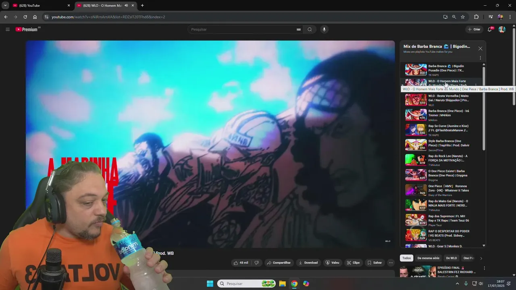The height and width of the screenshot is (290, 516).
Task: Open YouTube notifications bell
Action: point(490,29)
